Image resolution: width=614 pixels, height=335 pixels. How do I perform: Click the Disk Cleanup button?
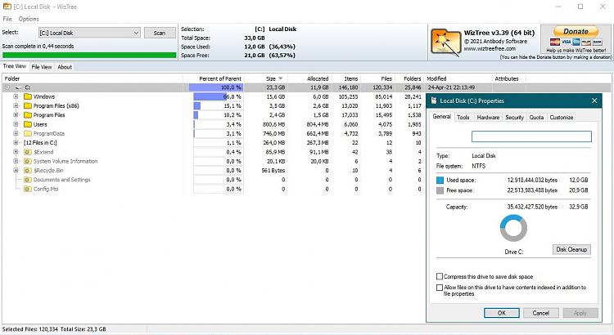click(571, 249)
